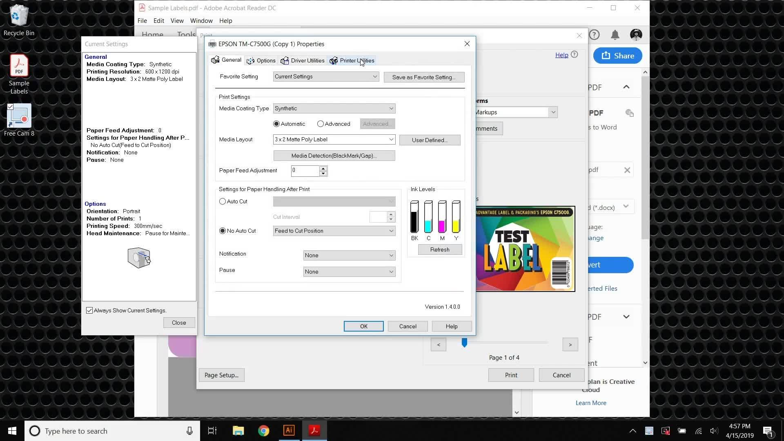Open the Media Coating Type dropdown
Image resolution: width=784 pixels, height=441 pixels.
(x=334, y=109)
